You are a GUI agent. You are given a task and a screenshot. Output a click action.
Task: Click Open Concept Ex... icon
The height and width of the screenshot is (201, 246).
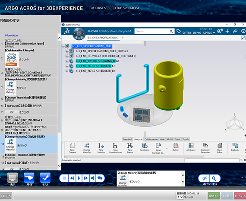pyautogui.click(x=158, y=148)
